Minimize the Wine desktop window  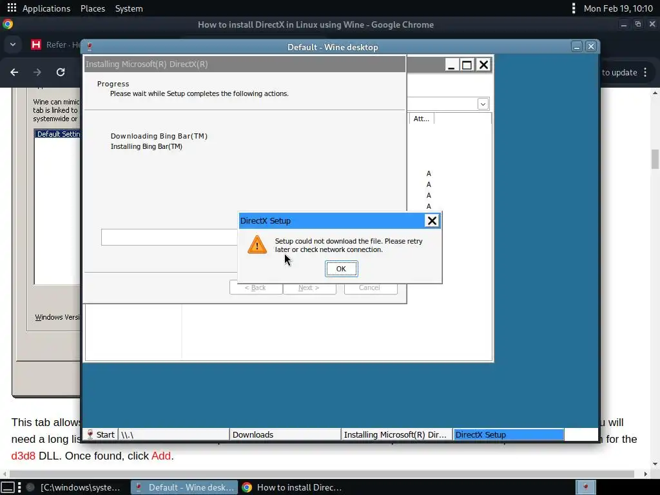pos(577,46)
